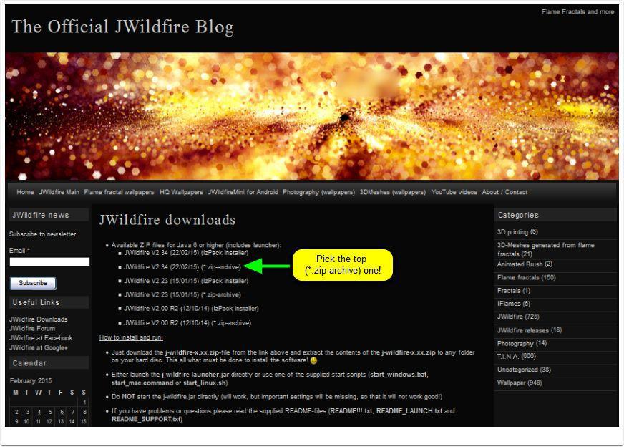Open 3D printing (6) category
Screen dimensions: 624x447
point(517,232)
